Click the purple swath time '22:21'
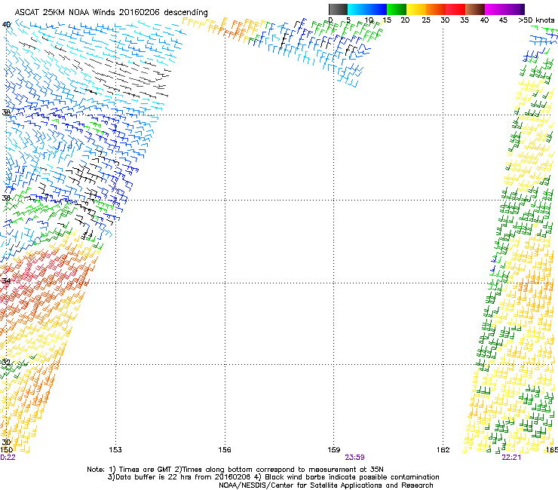The height and width of the screenshot is (490, 558). 511,458
